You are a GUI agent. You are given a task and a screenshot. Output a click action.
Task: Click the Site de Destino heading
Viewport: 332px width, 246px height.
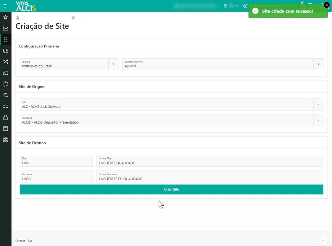(x=32, y=143)
